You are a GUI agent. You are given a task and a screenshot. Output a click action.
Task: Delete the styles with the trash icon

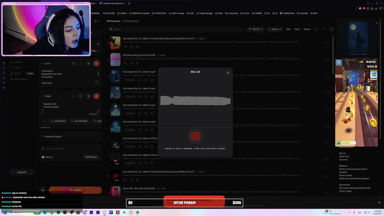[x=88, y=96]
